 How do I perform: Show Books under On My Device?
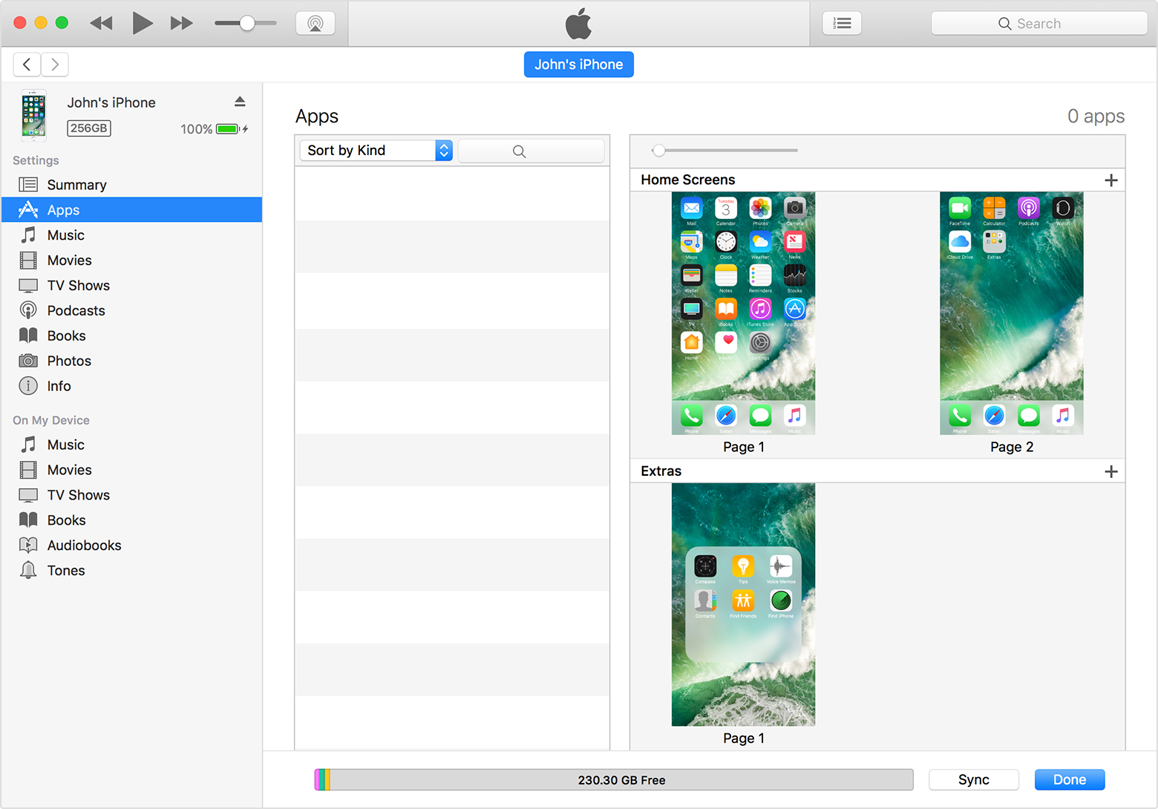click(131, 520)
